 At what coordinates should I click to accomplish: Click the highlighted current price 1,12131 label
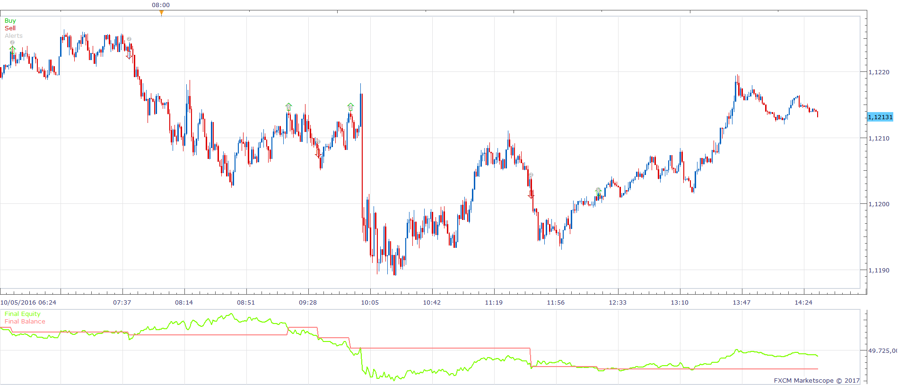pos(880,117)
